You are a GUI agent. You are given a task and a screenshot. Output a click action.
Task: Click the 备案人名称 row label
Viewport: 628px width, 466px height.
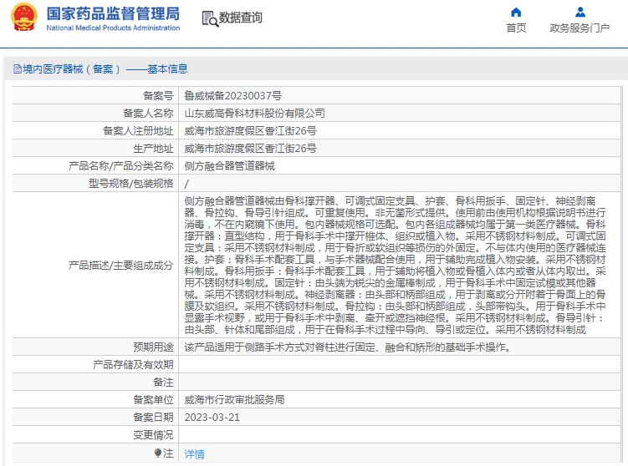click(148, 114)
